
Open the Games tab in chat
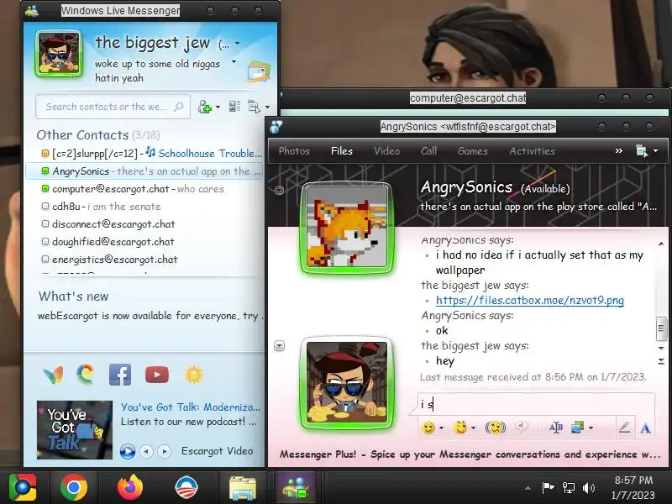[x=473, y=151]
